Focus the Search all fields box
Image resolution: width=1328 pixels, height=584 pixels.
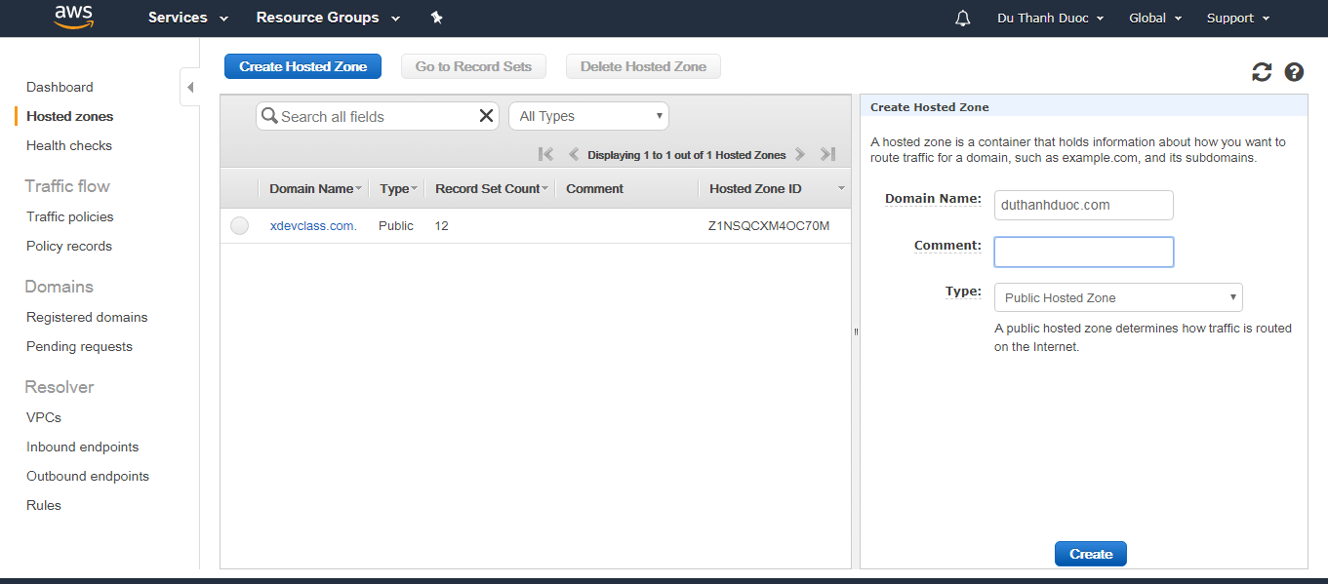[377, 116]
